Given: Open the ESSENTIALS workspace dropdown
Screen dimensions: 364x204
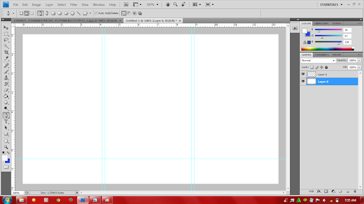Looking at the screenshot, I should (331, 5).
